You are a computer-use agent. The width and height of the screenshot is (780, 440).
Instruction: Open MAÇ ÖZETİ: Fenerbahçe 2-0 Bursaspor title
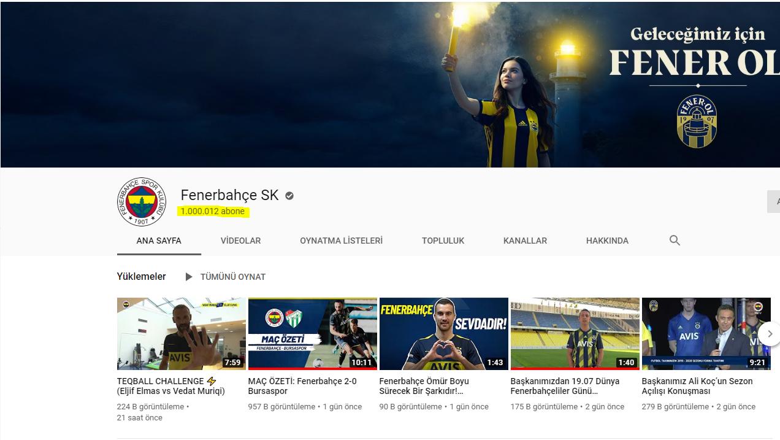pos(302,386)
